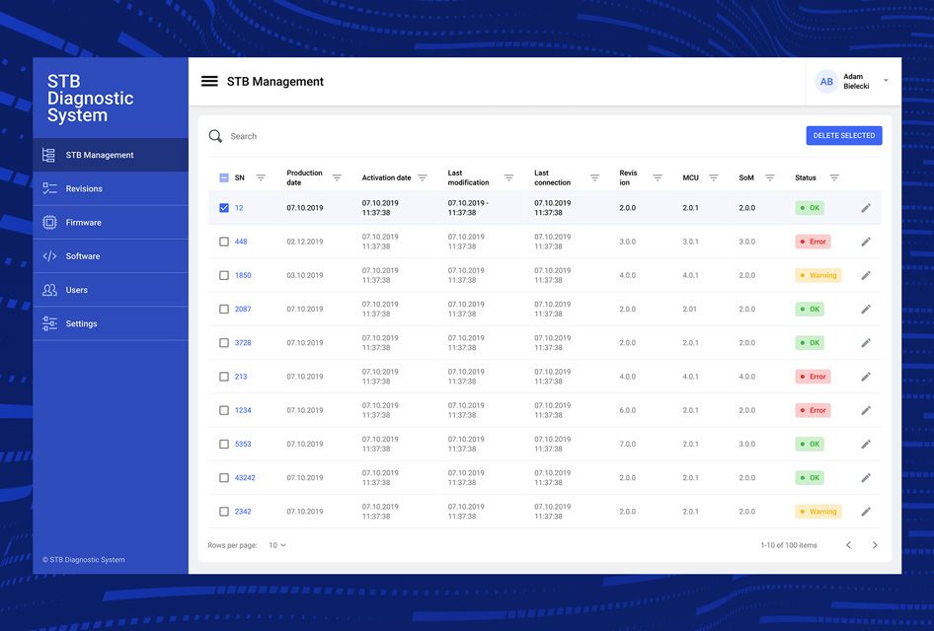Go to next page arrow
The image size is (934, 631).
click(874, 545)
